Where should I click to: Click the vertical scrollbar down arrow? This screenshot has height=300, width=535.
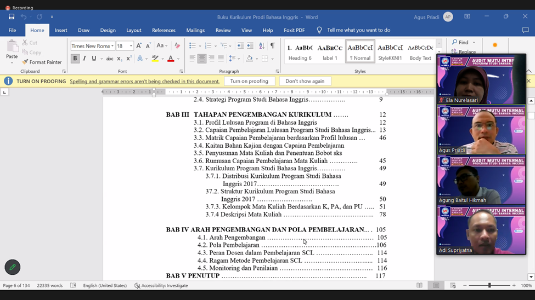click(x=531, y=277)
